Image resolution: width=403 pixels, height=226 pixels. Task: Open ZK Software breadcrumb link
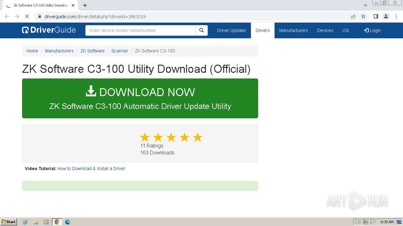point(93,51)
